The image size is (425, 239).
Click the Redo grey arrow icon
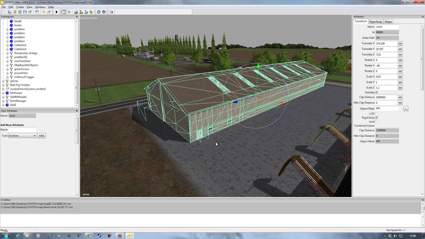click(49, 12)
